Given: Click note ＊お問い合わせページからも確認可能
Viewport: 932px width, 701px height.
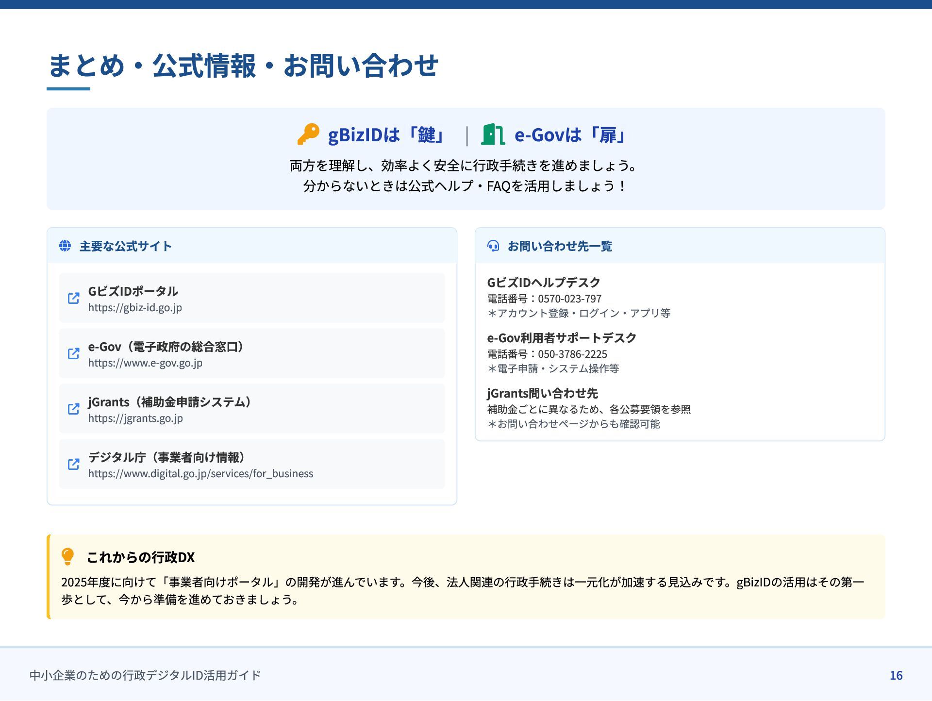Looking at the screenshot, I should [x=573, y=424].
